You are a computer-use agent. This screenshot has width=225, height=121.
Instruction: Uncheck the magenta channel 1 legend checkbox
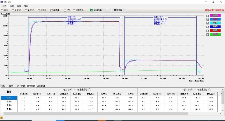(207, 16)
